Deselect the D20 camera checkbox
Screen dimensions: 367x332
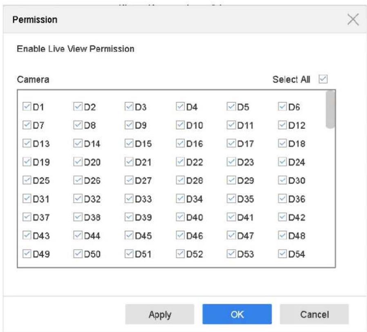click(78, 162)
